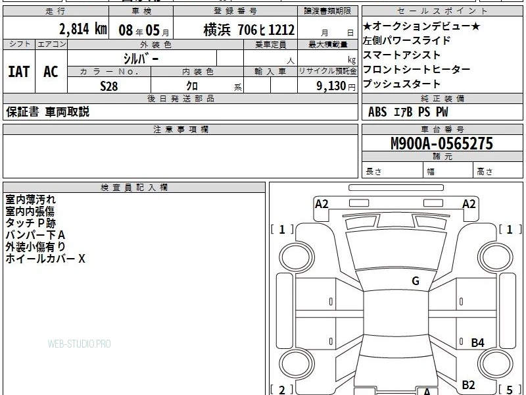Select inspector note バンパー下A
The width and height of the screenshot is (526, 395).
tap(36, 235)
